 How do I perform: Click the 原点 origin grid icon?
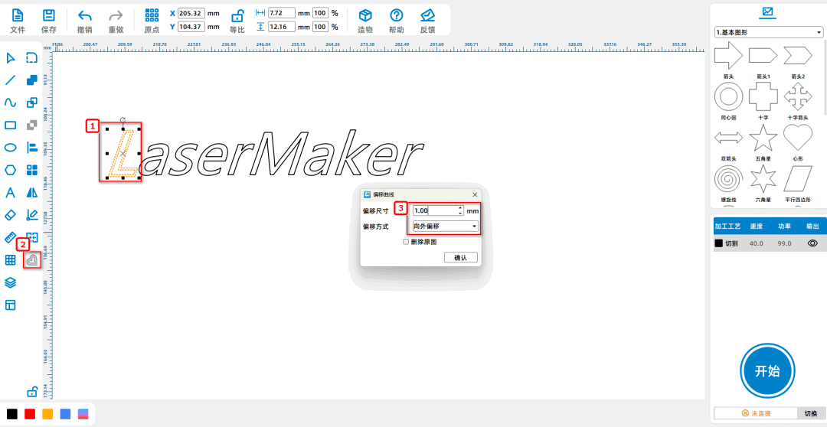(152, 16)
